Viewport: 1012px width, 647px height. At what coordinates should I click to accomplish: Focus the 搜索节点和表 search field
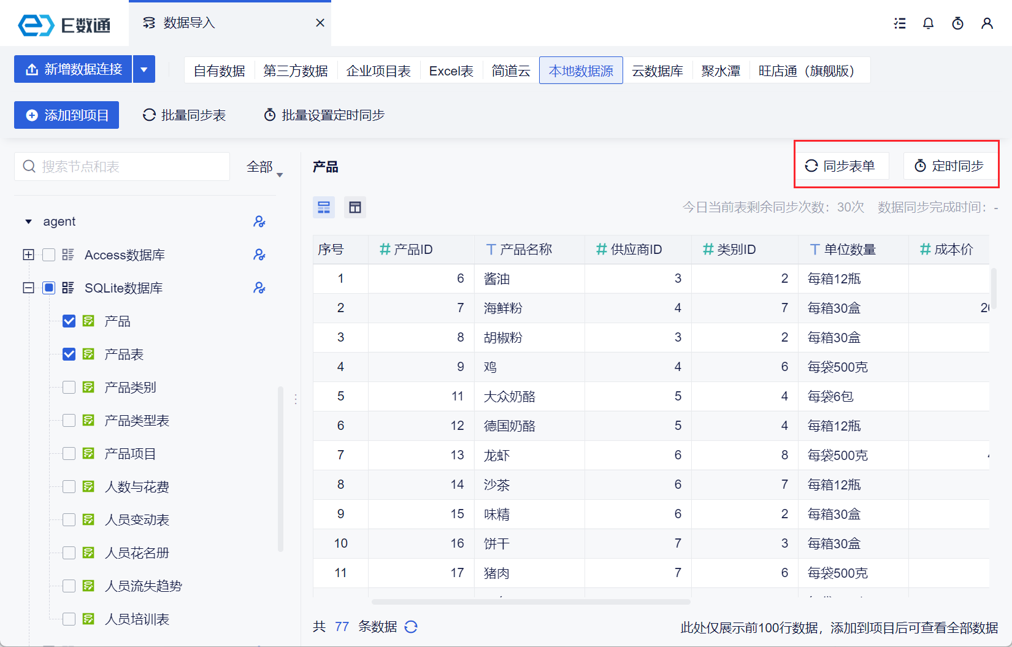pos(122,167)
